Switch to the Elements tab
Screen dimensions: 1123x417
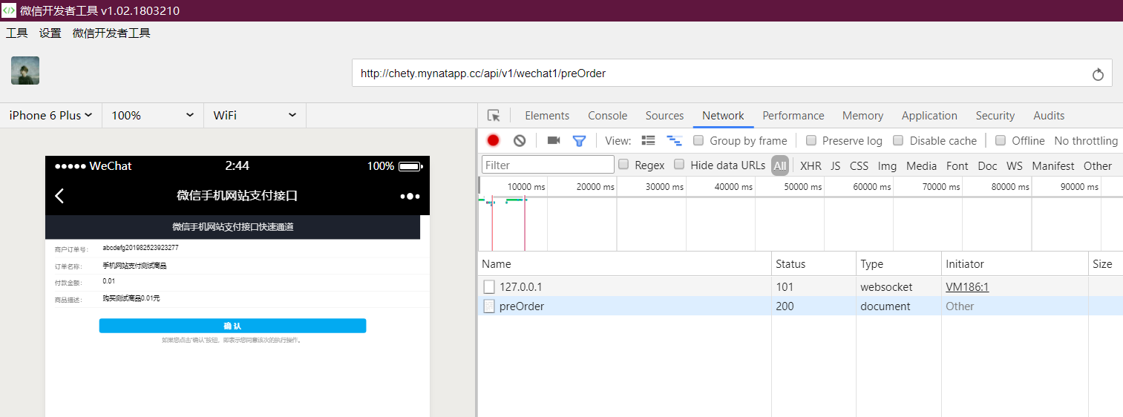click(x=547, y=116)
